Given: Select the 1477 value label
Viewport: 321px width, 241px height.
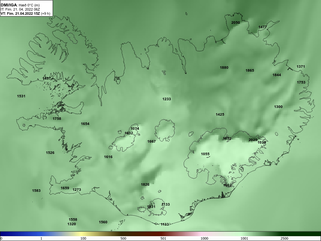Looking at the screenshot, I should pos(263,27).
